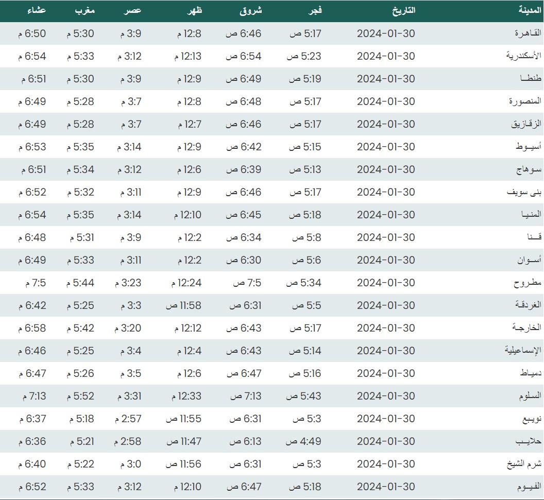This screenshot has width=544, height=500.
Task: Select the الأسكندرية city row label
Action: 524,56
